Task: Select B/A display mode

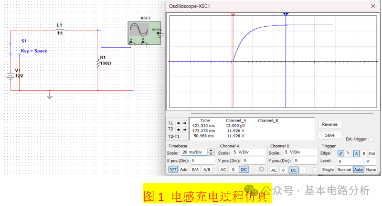Action: 195,170
